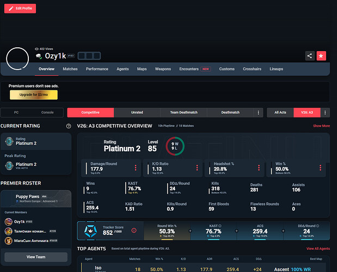Click the Show More link
The image size is (337, 272).
click(x=321, y=126)
